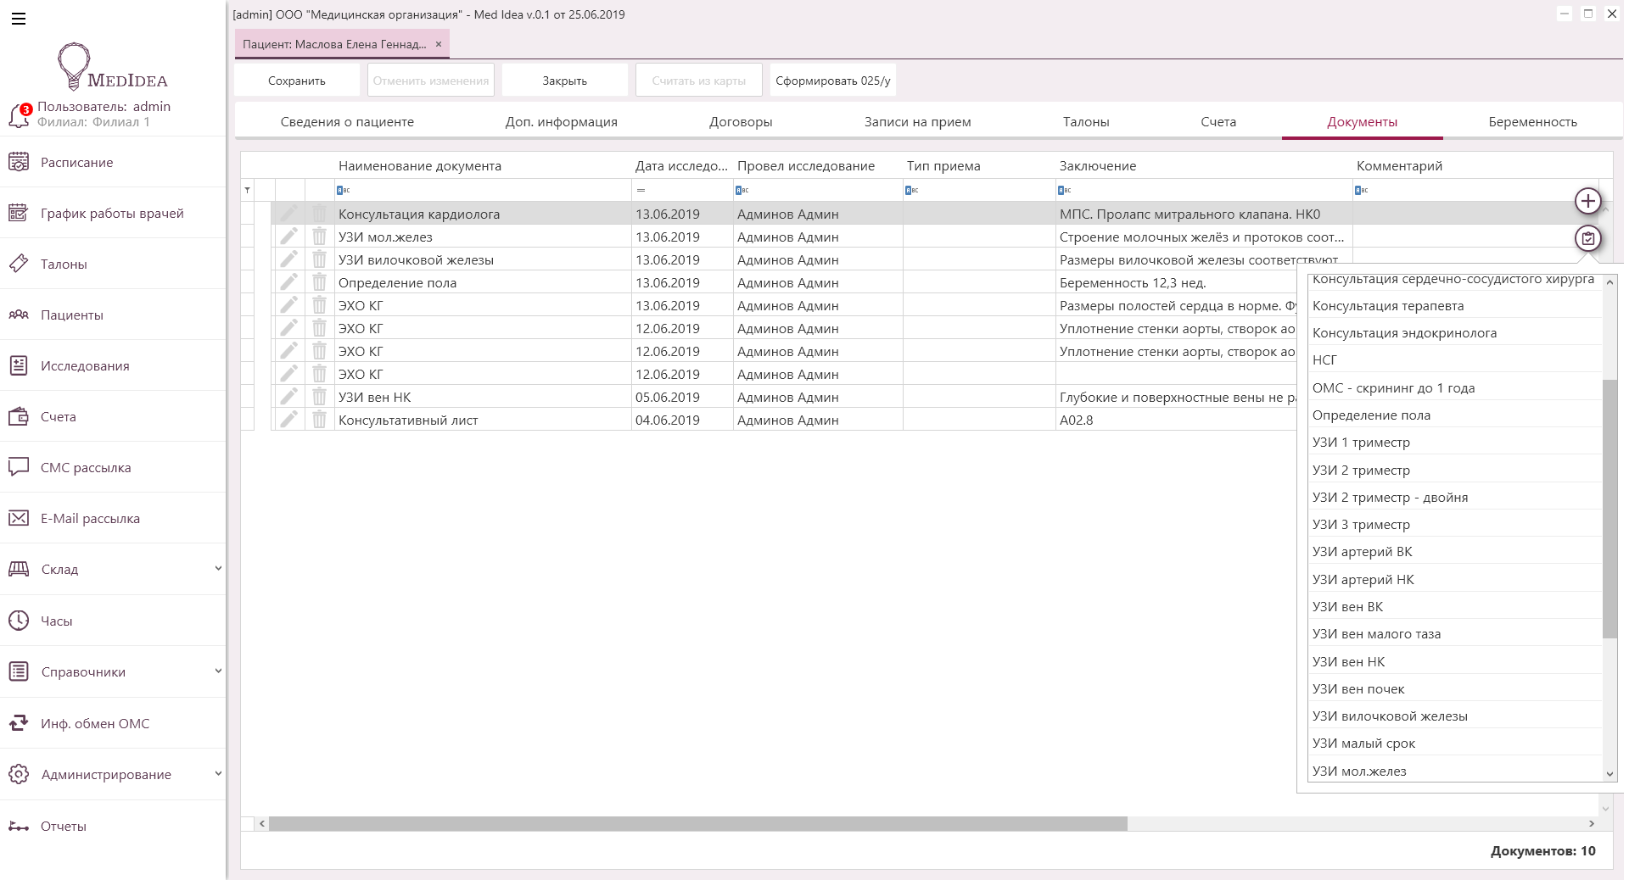Click the Сохранить button

click(x=297, y=81)
